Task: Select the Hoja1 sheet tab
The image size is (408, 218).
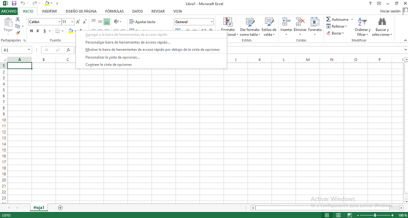Action: pos(39,207)
